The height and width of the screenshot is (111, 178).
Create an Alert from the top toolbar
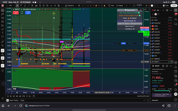click(x=111, y=6)
